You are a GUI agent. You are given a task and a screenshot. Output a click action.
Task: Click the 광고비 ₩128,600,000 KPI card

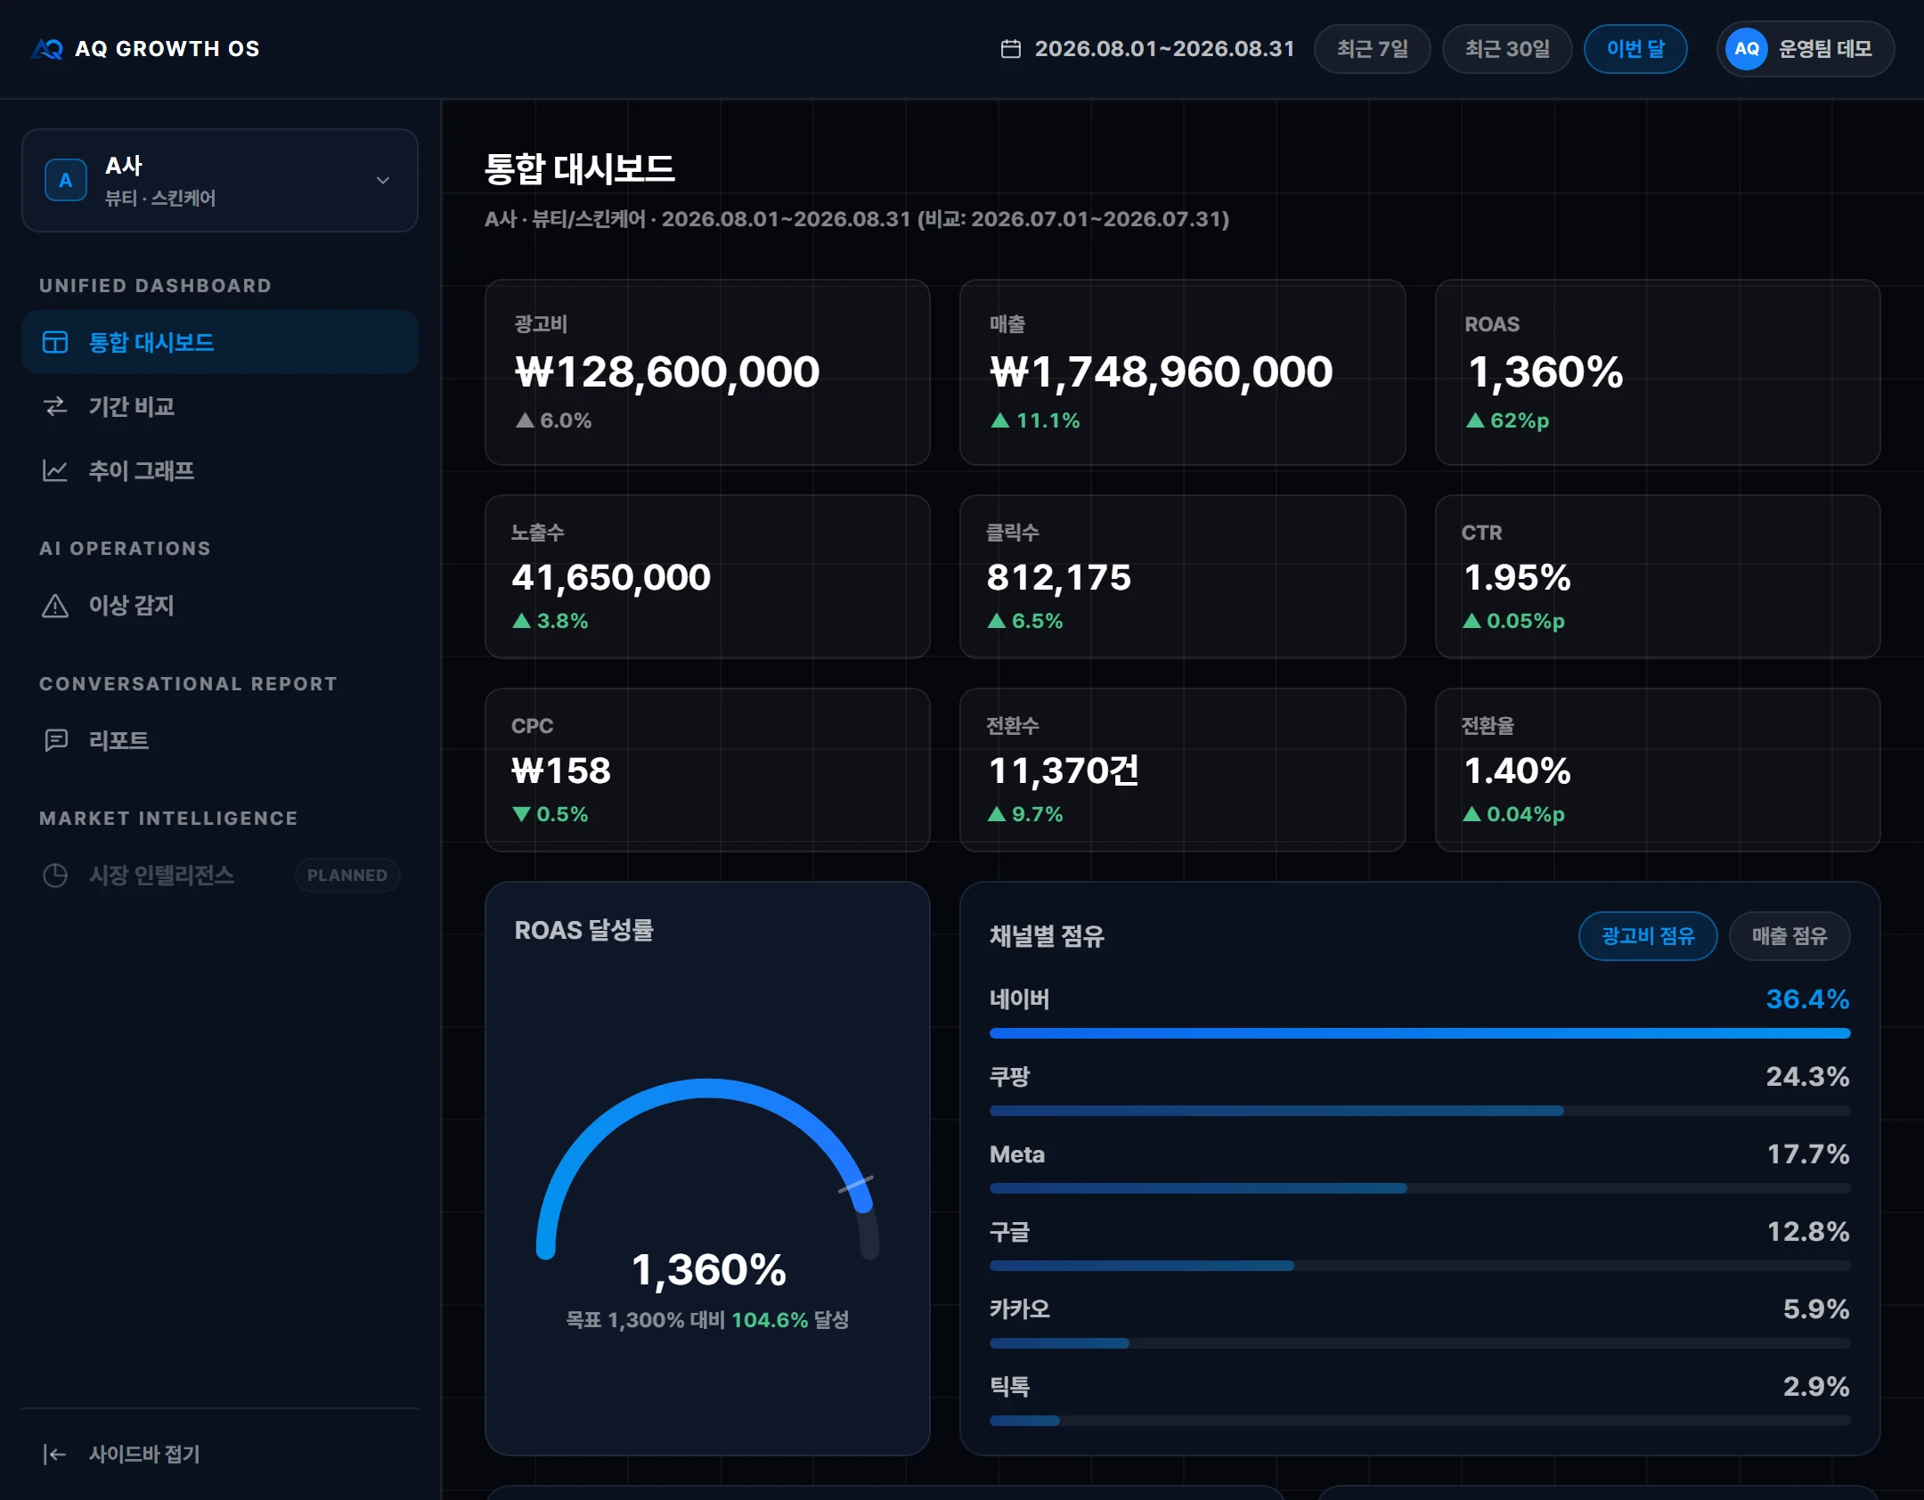(x=708, y=372)
